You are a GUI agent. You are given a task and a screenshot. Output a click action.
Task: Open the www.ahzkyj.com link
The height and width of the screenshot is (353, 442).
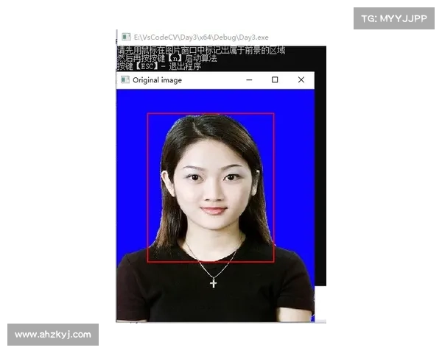click(53, 335)
